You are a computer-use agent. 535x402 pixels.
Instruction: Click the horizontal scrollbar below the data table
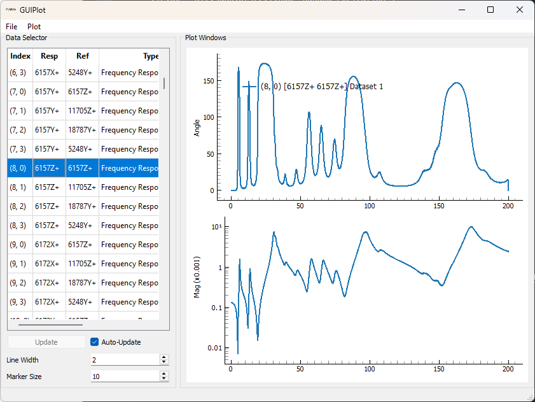pos(51,324)
